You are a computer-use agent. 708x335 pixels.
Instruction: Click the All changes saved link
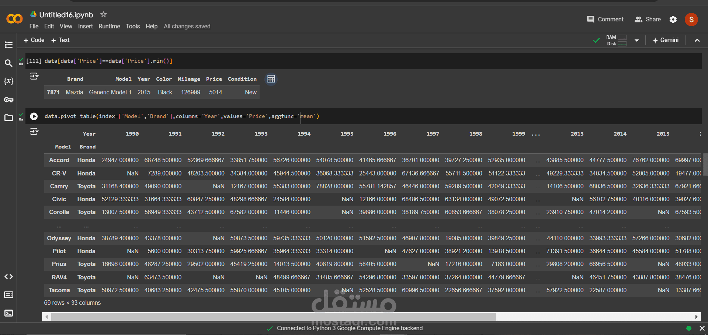(x=187, y=27)
